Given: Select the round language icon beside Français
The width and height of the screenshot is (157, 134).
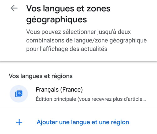Looking at the screenshot, I should tap(19, 94).
